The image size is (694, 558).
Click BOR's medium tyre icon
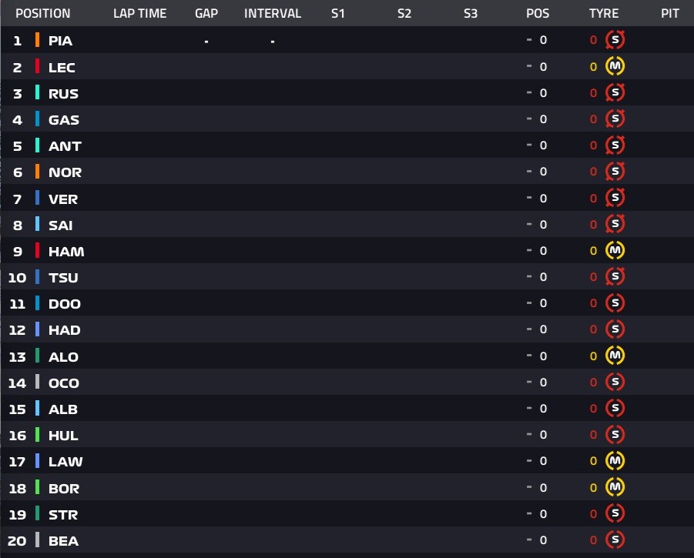pos(615,487)
